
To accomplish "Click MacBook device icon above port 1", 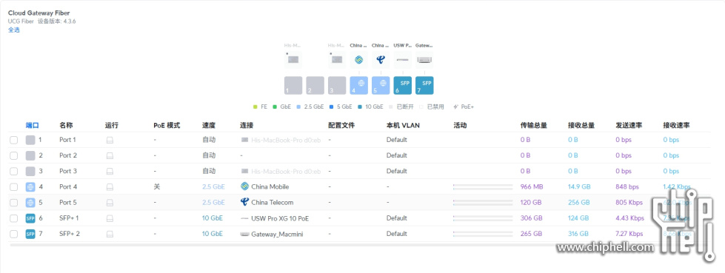I will tap(293, 60).
